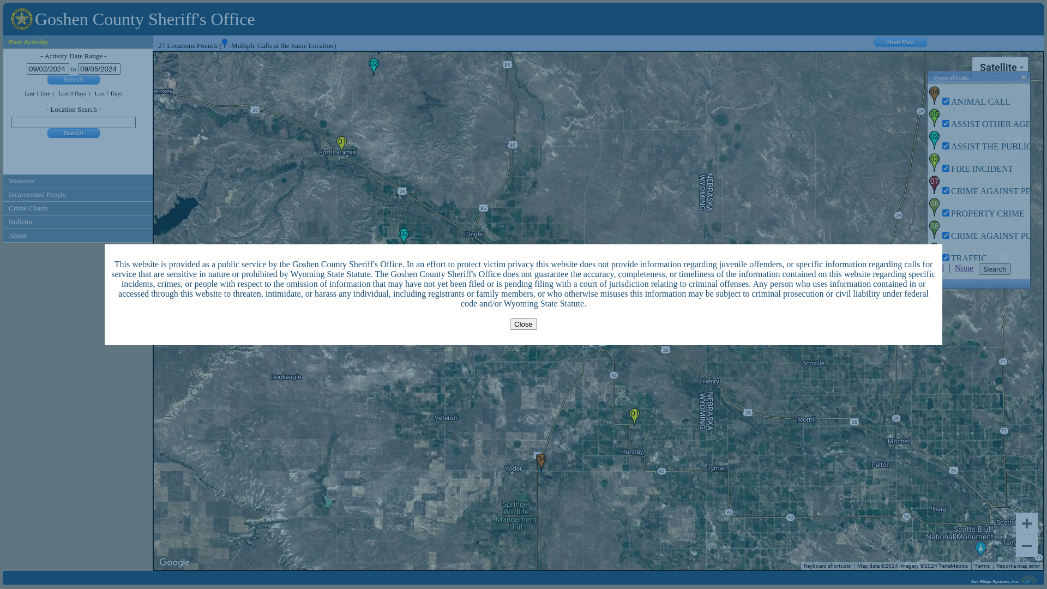Zoom in on the map
Screen dimensions: 1047x589
[1026, 524]
